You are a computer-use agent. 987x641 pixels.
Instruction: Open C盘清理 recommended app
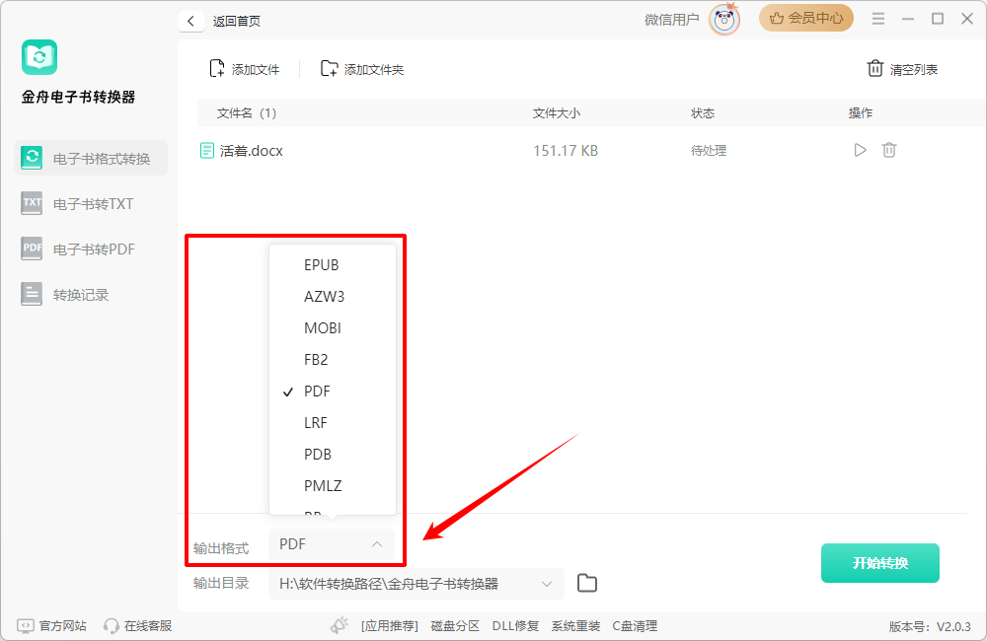(635, 626)
